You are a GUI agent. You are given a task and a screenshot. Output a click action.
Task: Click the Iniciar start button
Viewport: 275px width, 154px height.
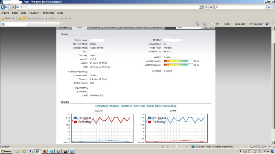(6, 151)
